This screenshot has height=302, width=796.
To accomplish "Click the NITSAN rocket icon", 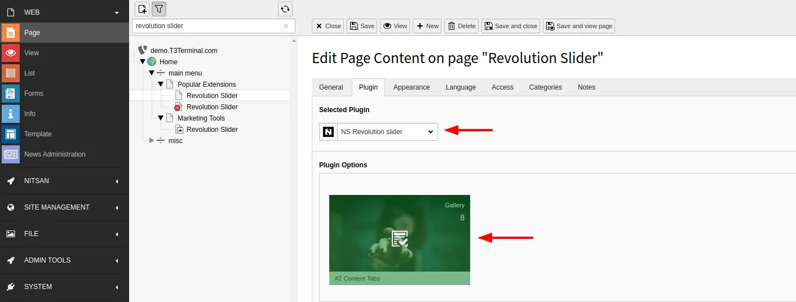I will (10, 181).
